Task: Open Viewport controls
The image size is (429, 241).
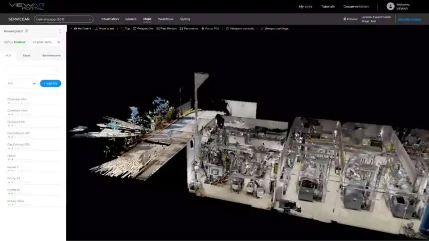Action: pos(240,28)
